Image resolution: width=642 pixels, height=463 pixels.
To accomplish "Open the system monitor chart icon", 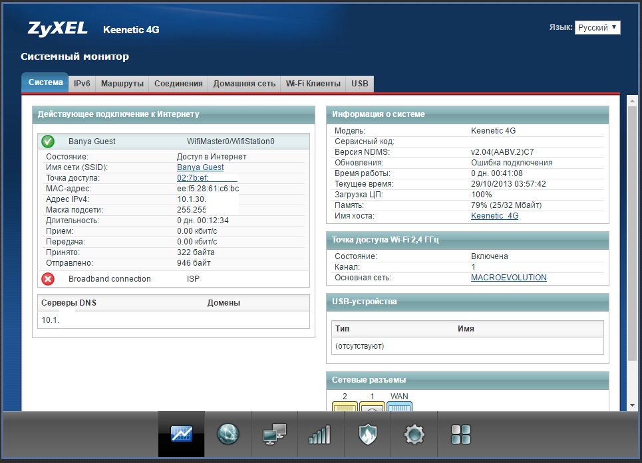I will click(x=181, y=434).
